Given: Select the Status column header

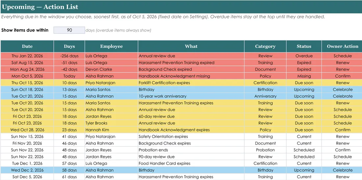Looking at the screenshot, I should (x=304, y=46).
